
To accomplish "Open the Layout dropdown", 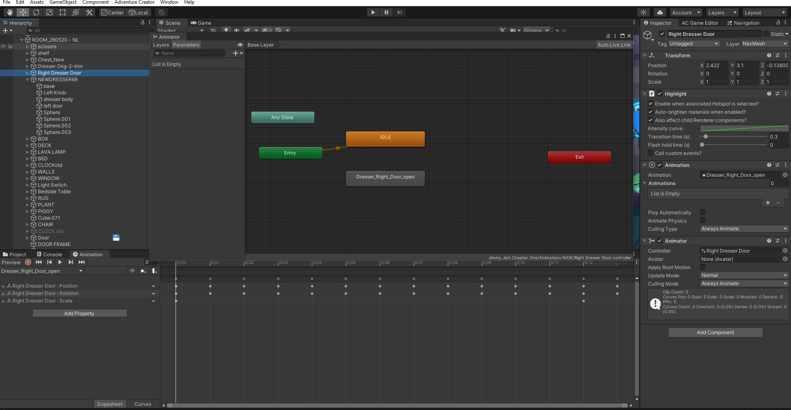I will (x=765, y=12).
